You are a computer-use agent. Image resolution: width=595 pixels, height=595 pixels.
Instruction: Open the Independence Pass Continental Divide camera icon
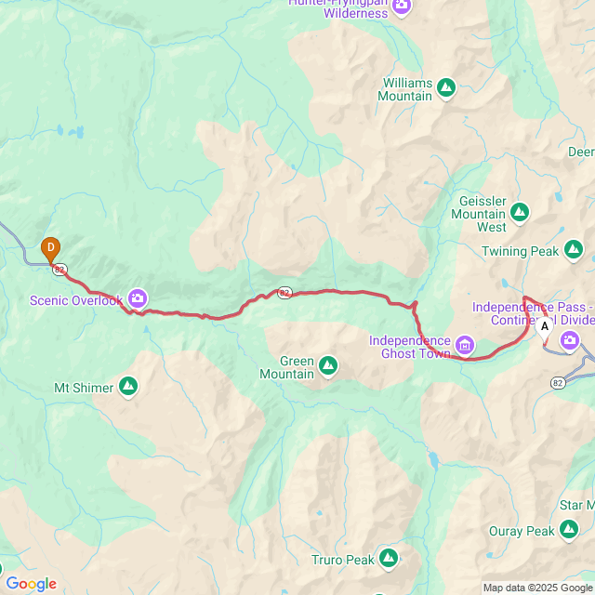(x=569, y=341)
